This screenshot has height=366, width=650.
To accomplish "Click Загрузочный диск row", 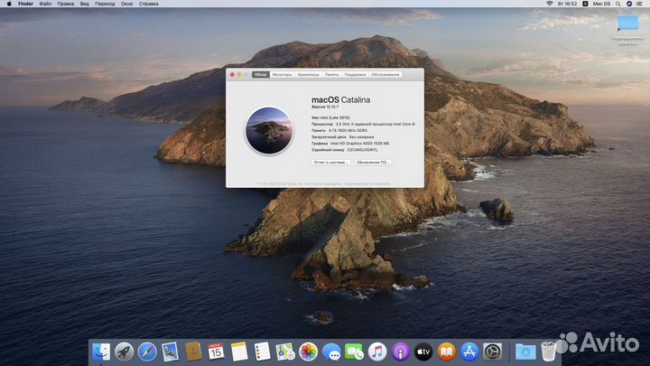I will point(343,137).
